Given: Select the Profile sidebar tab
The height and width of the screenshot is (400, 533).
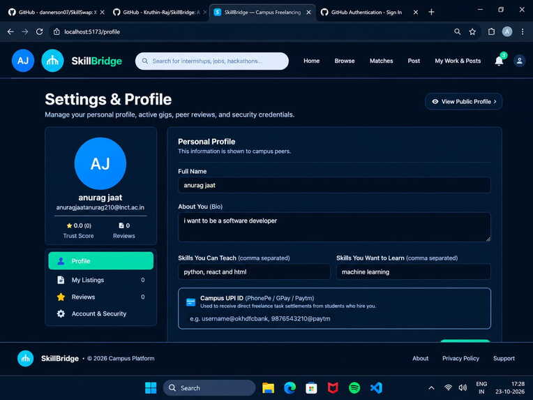Looking at the screenshot, I should click(x=101, y=261).
